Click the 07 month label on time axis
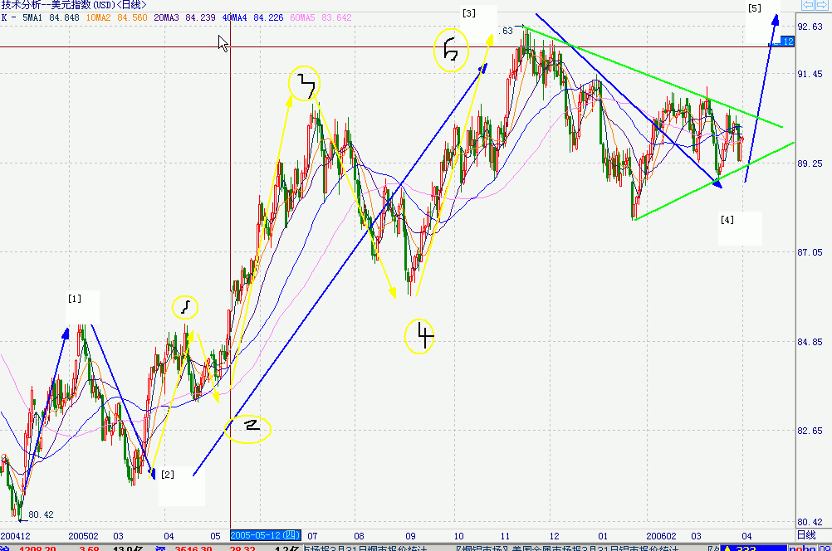 tap(312, 535)
